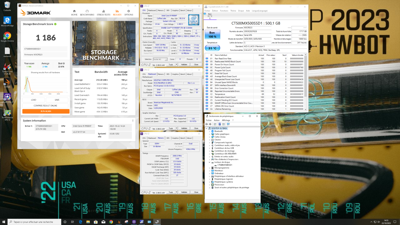400x225 pixels.
Task: Open numero2 file on desktop
Action: click(7, 52)
